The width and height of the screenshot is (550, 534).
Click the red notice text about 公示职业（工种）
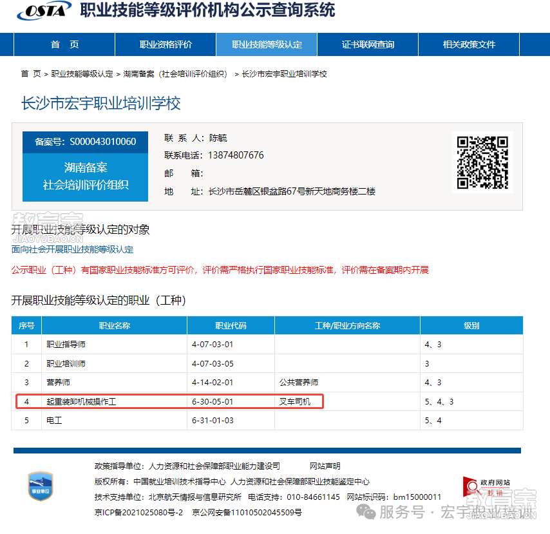[220, 270]
